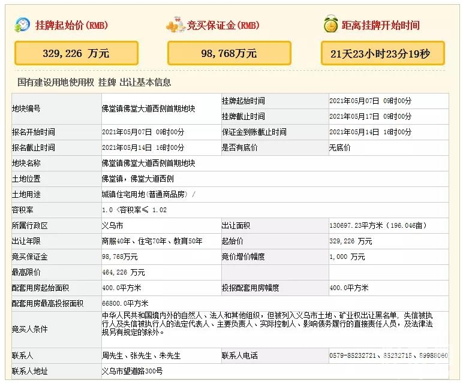Click the 挂牌起始价 (RMB) heading
The width and height of the screenshot is (463, 383).
coord(72,26)
